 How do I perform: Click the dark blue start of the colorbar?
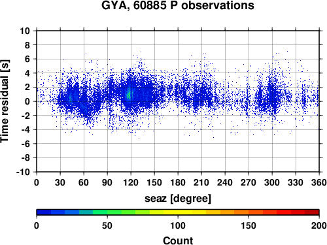pyautogui.click(x=44, y=212)
